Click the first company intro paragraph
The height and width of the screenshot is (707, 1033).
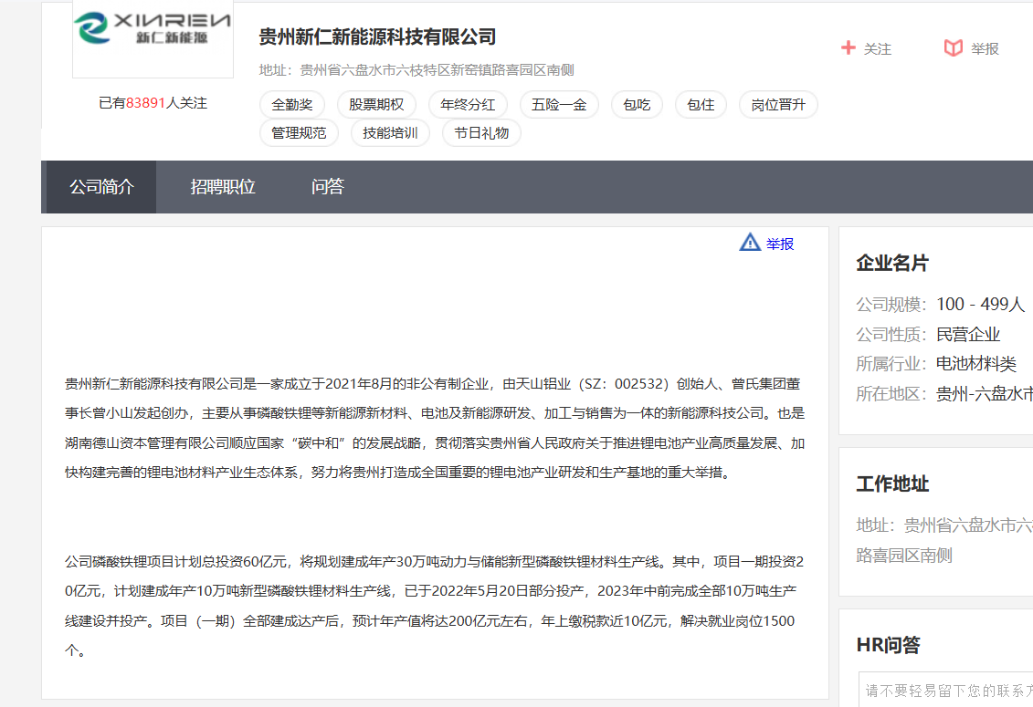(x=435, y=428)
